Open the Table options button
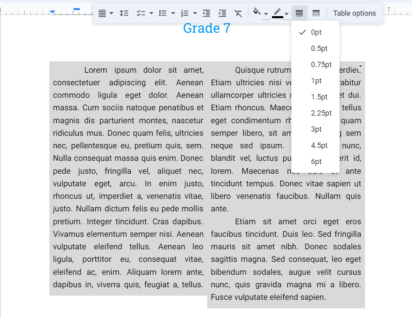The height and width of the screenshot is (318, 412). tap(355, 13)
